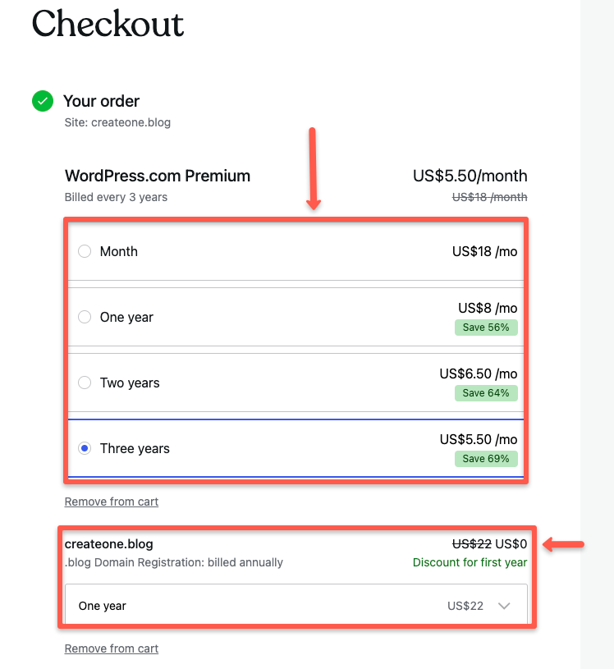The image size is (614, 669).
Task: Click the Save 56% badge on One year
Action: [486, 327]
